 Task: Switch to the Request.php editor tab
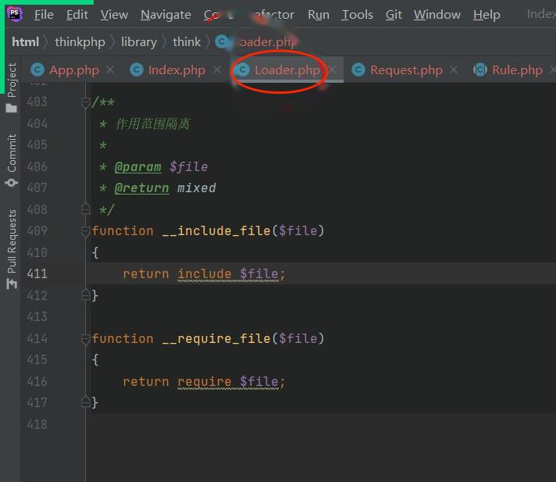(x=406, y=70)
